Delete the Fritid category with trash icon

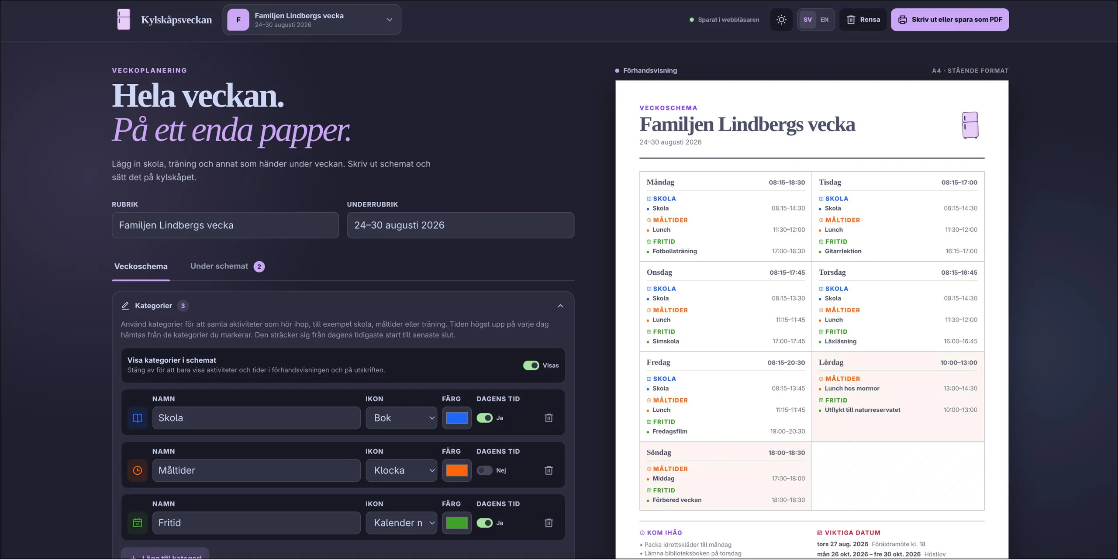pyautogui.click(x=549, y=523)
